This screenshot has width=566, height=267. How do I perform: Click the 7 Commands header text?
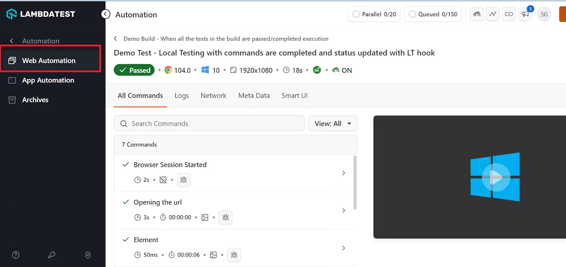139,144
